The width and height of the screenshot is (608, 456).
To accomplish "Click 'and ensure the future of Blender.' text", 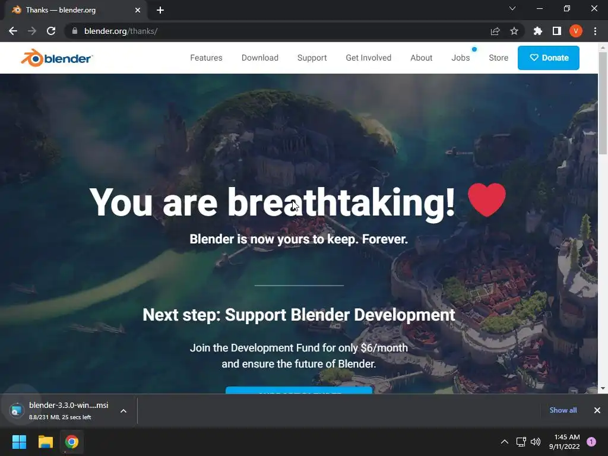I will (299, 364).
